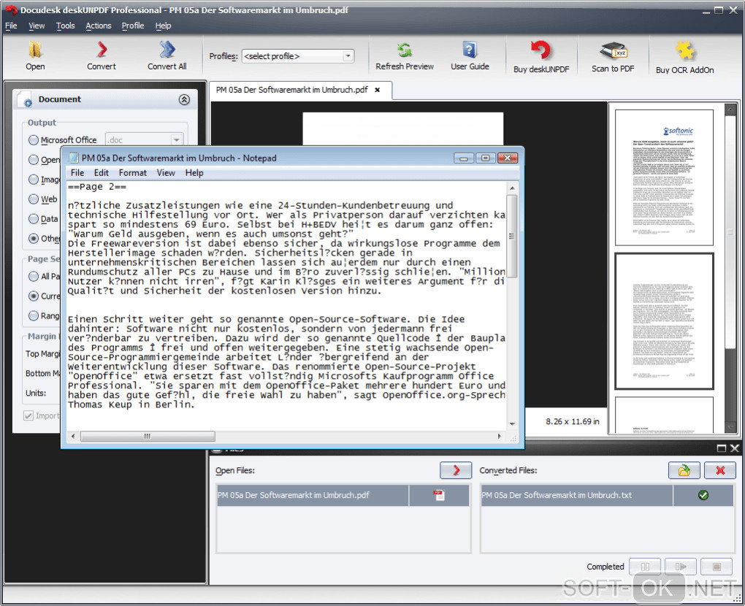Image resolution: width=745 pixels, height=606 pixels.
Task: Select the Current page radio button
Action: (x=34, y=296)
